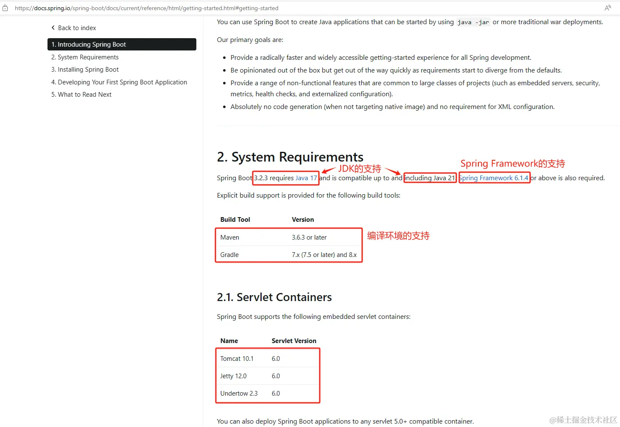Click the bullet about radically faster getting-started experience
The image size is (620, 427).
click(381, 58)
